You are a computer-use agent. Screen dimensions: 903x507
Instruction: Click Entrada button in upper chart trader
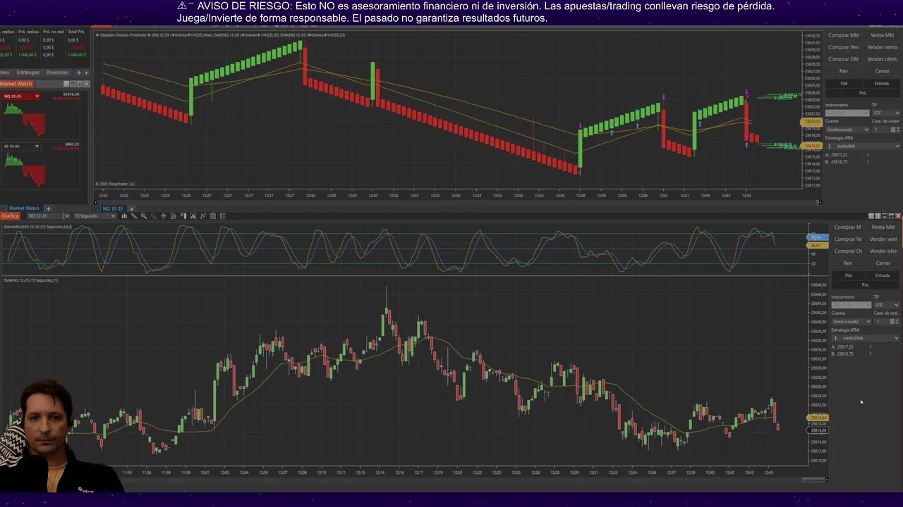[x=882, y=83]
